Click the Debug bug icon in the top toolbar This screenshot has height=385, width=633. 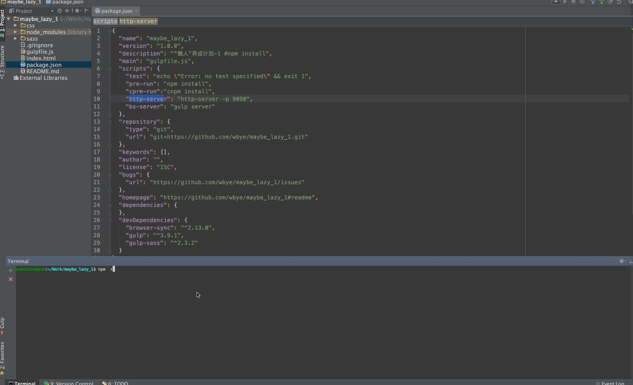(573, 2)
